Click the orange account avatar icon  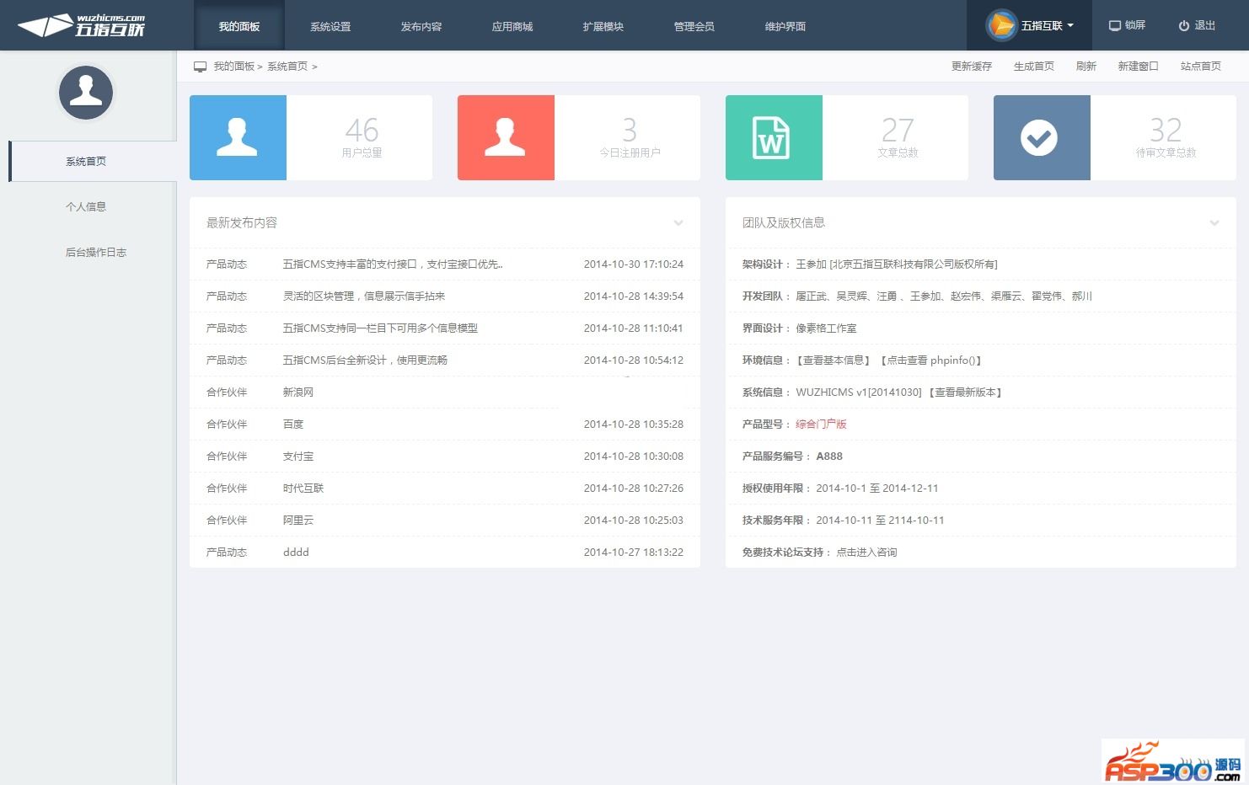coord(1001,25)
